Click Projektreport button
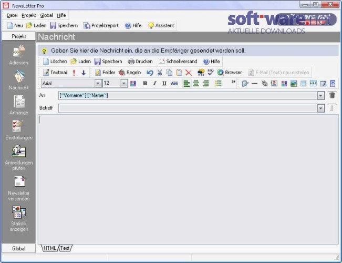This screenshot has width=342, height=263. coord(101,26)
